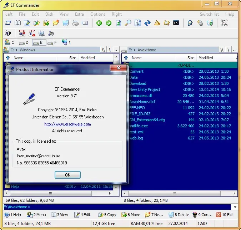Click the Print toolbar icon
241x230 pixels.
75,23
